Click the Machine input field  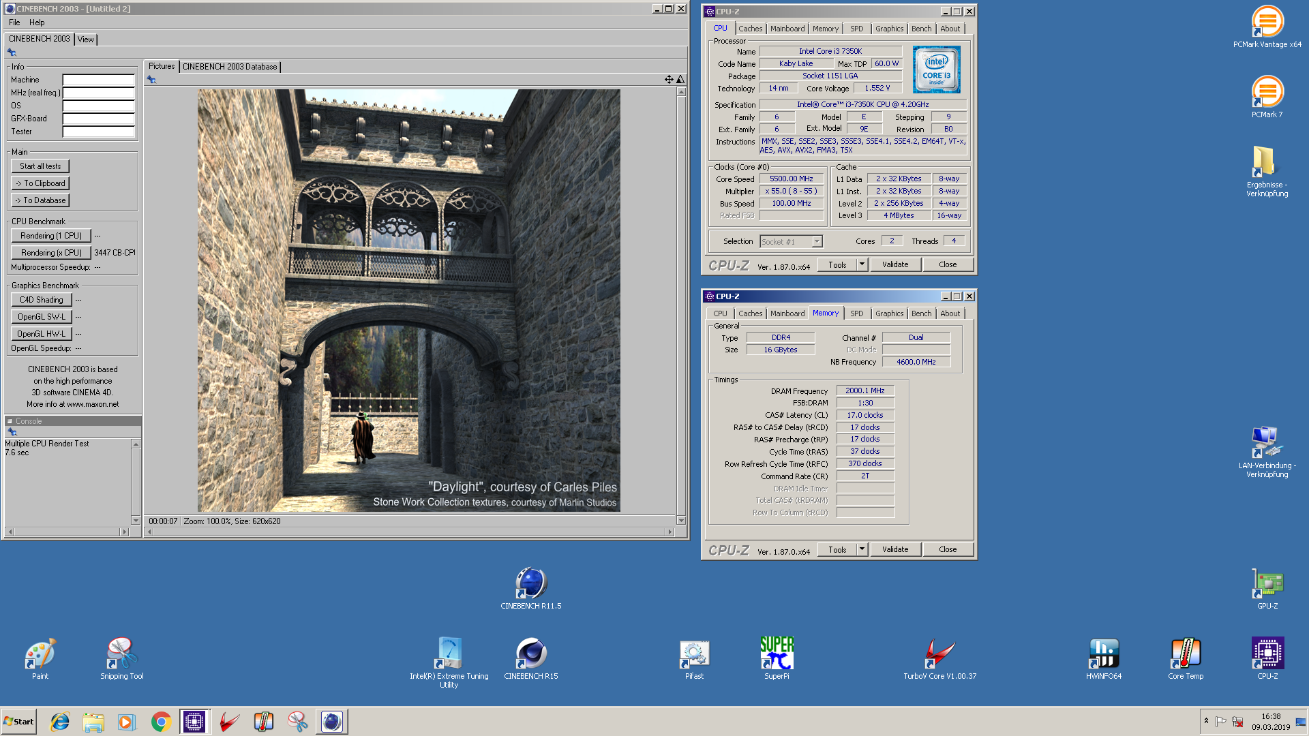click(x=99, y=80)
